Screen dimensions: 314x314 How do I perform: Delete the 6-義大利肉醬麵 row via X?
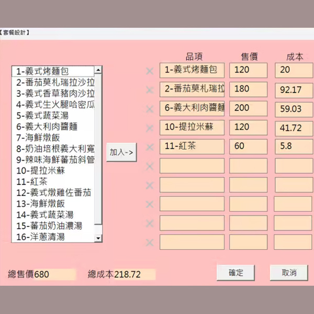[x=150, y=109]
